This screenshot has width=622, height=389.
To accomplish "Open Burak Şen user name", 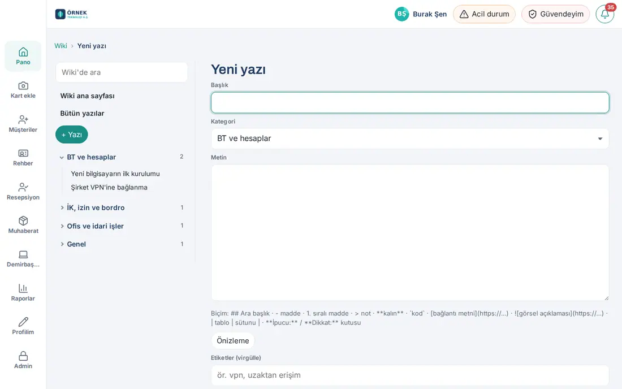I will point(430,14).
